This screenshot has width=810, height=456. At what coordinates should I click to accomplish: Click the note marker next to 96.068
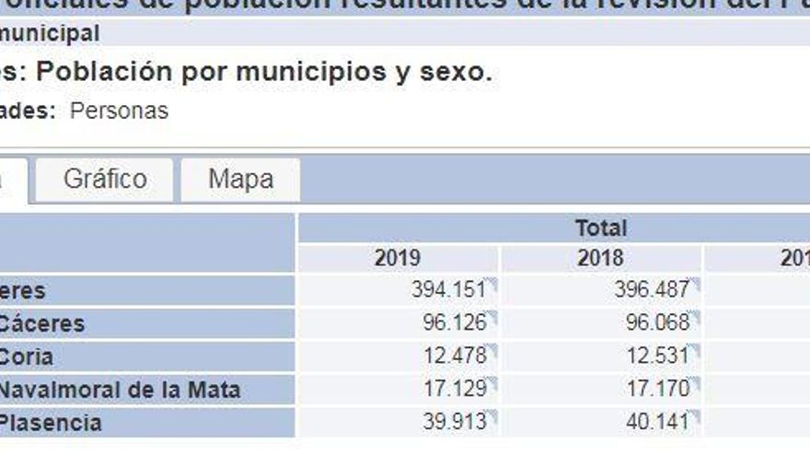pyautogui.click(x=696, y=317)
